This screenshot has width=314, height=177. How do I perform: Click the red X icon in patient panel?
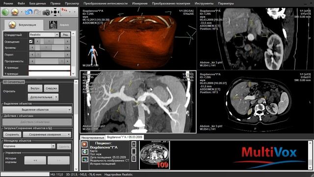click(x=84, y=144)
